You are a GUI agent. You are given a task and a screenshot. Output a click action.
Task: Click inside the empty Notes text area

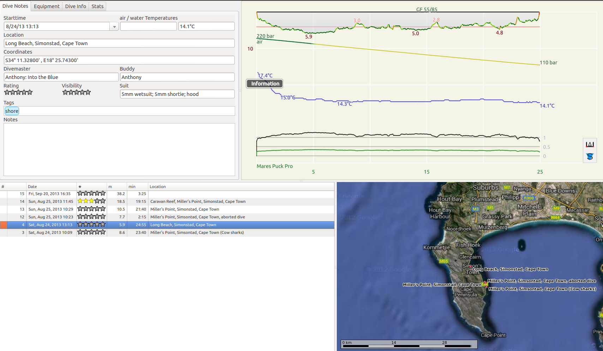tap(119, 149)
